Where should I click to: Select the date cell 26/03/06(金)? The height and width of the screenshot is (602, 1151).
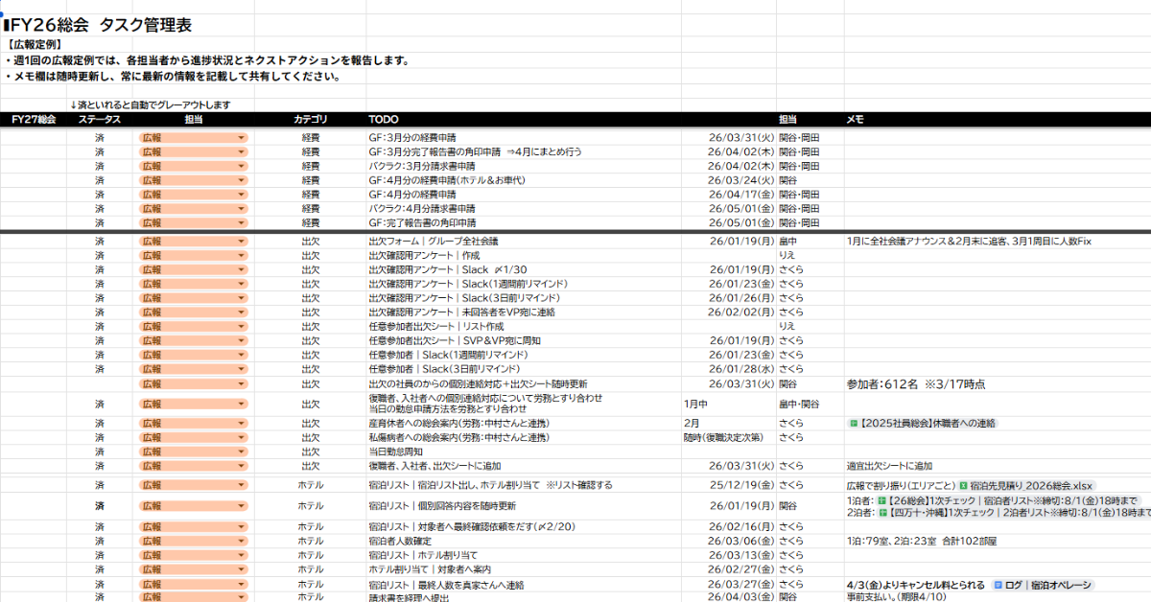point(741,541)
